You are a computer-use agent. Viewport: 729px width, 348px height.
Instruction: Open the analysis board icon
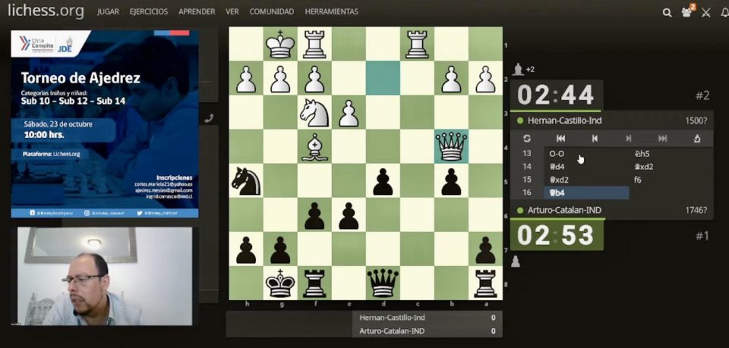pyautogui.click(x=697, y=139)
